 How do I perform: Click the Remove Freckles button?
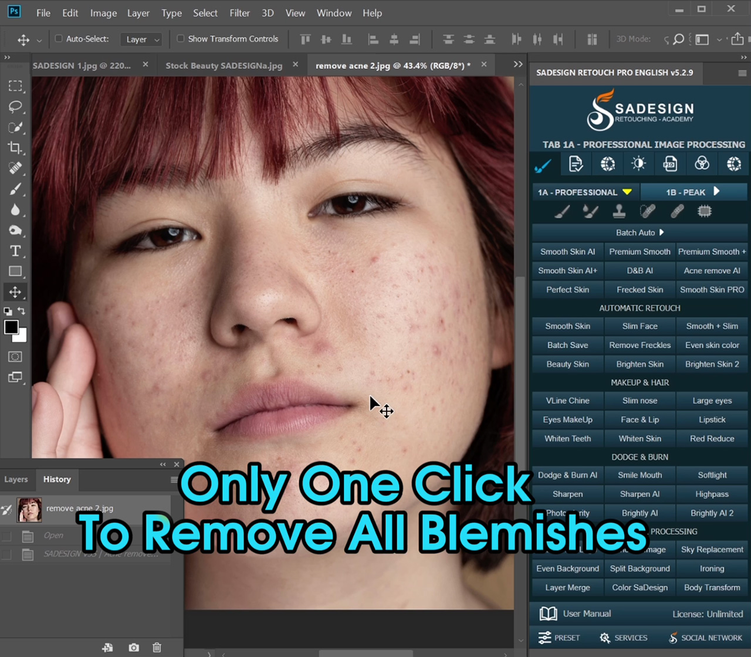[x=640, y=345]
